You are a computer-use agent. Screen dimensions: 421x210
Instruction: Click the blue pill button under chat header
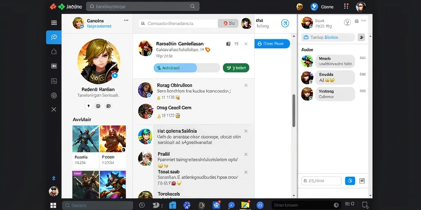pyautogui.click(x=272, y=43)
